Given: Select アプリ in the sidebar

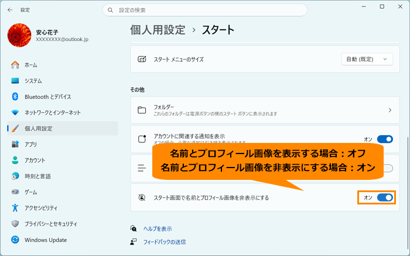Looking at the screenshot, I should (x=63, y=144).
